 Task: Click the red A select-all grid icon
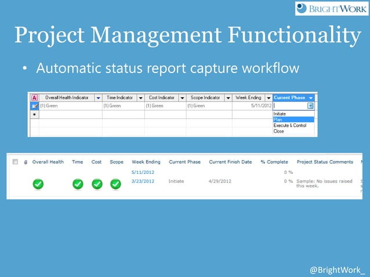click(x=34, y=97)
